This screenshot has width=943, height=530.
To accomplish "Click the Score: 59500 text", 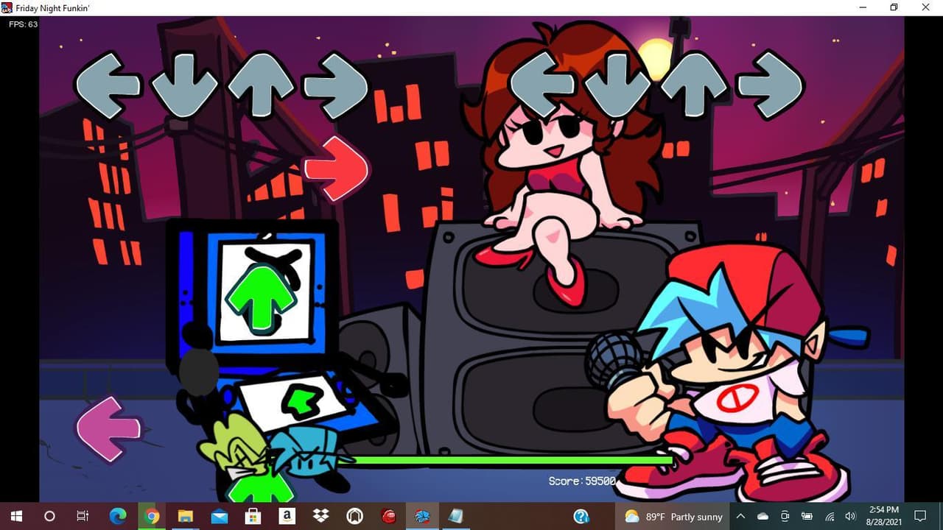I will pos(582,481).
